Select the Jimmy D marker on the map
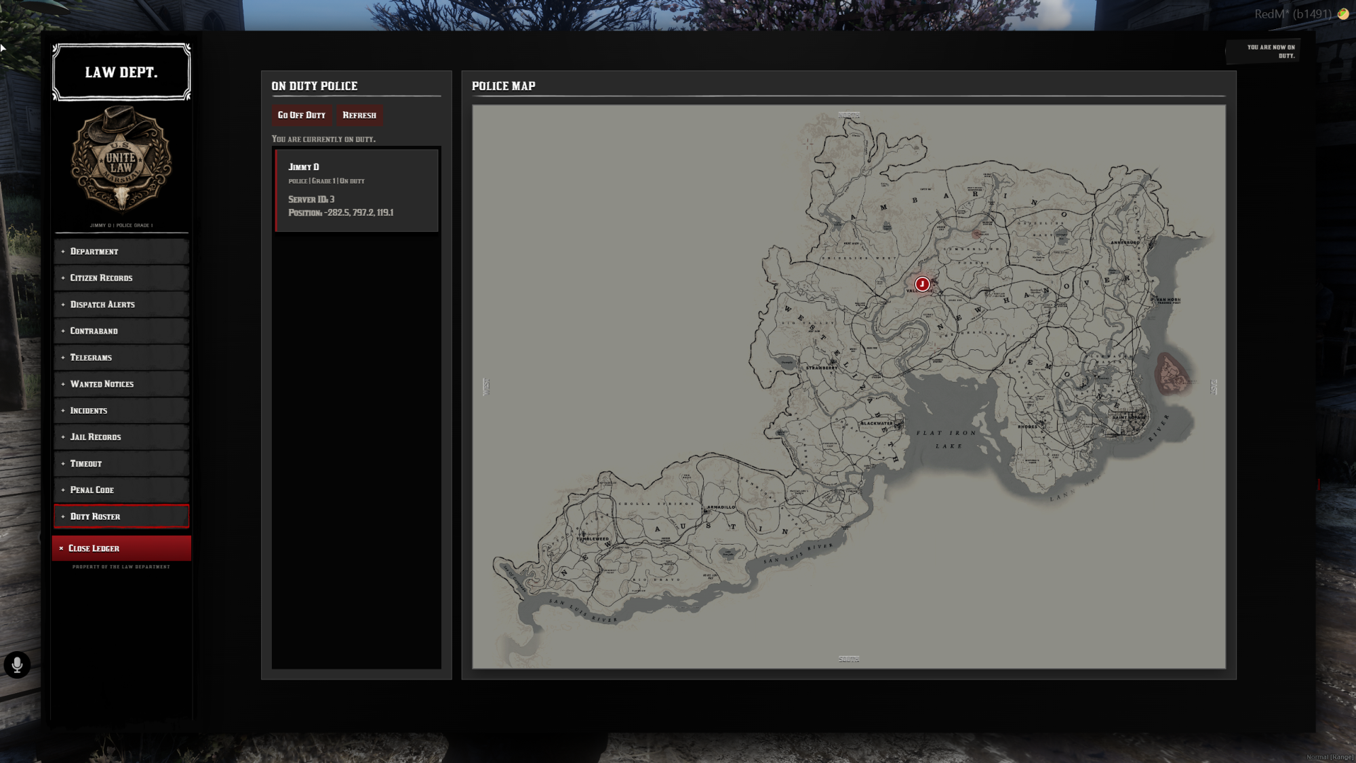 click(922, 284)
